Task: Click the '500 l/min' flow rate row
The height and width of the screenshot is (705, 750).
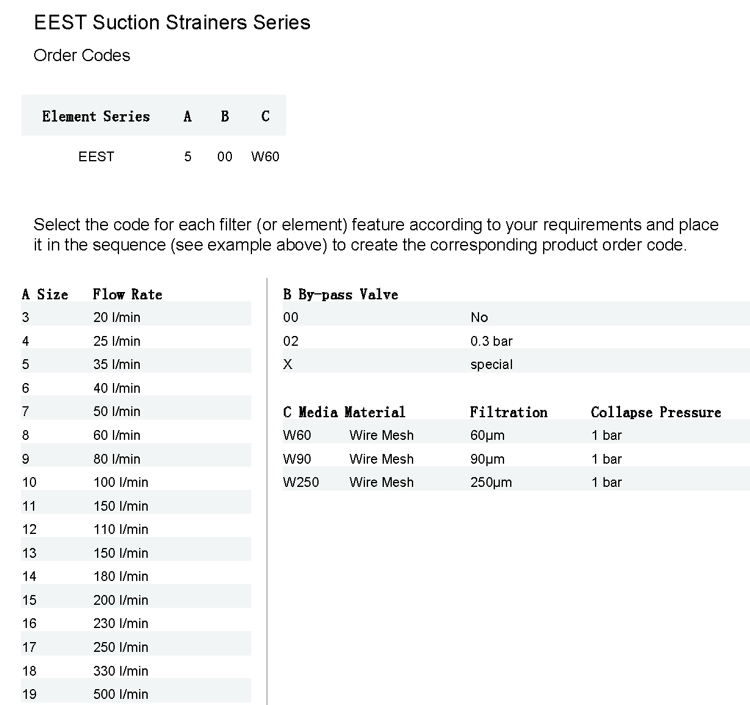Action: [121, 694]
